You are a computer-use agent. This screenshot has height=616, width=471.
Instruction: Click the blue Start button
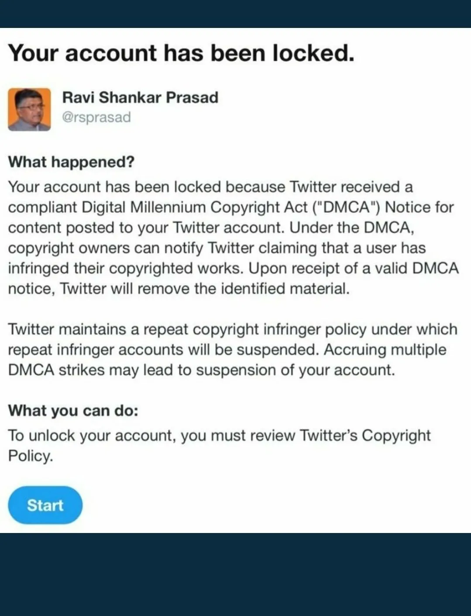pos(45,505)
